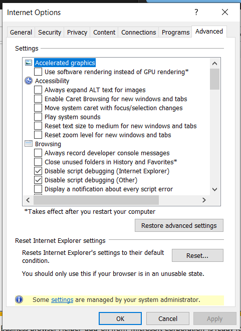Select the Browsing heading text

48,144
